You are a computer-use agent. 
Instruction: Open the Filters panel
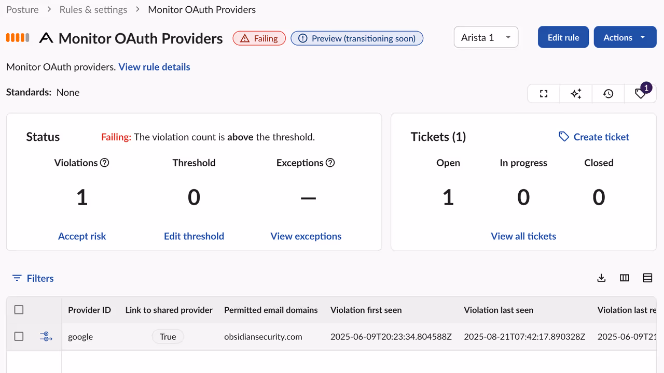(33, 278)
